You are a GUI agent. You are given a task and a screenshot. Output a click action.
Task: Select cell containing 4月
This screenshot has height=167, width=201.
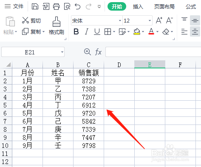pos(28,105)
